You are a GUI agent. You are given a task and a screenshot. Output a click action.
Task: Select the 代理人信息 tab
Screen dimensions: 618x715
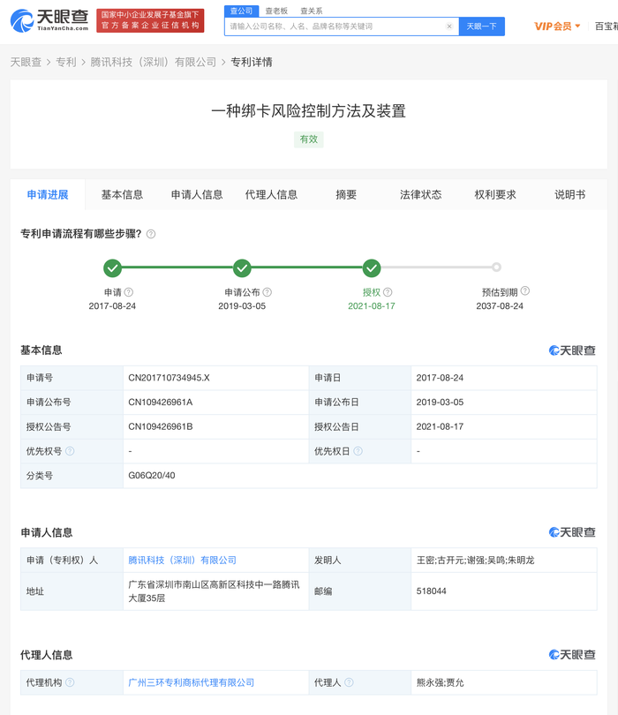pos(271,195)
